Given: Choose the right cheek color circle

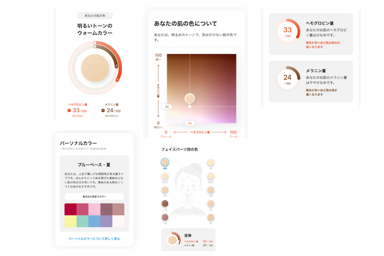Looking at the screenshot, I should pyautogui.click(x=211, y=190).
